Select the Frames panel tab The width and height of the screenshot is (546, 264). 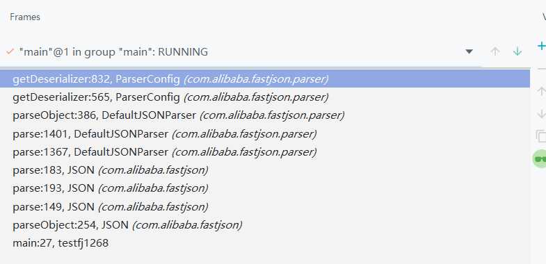click(25, 17)
